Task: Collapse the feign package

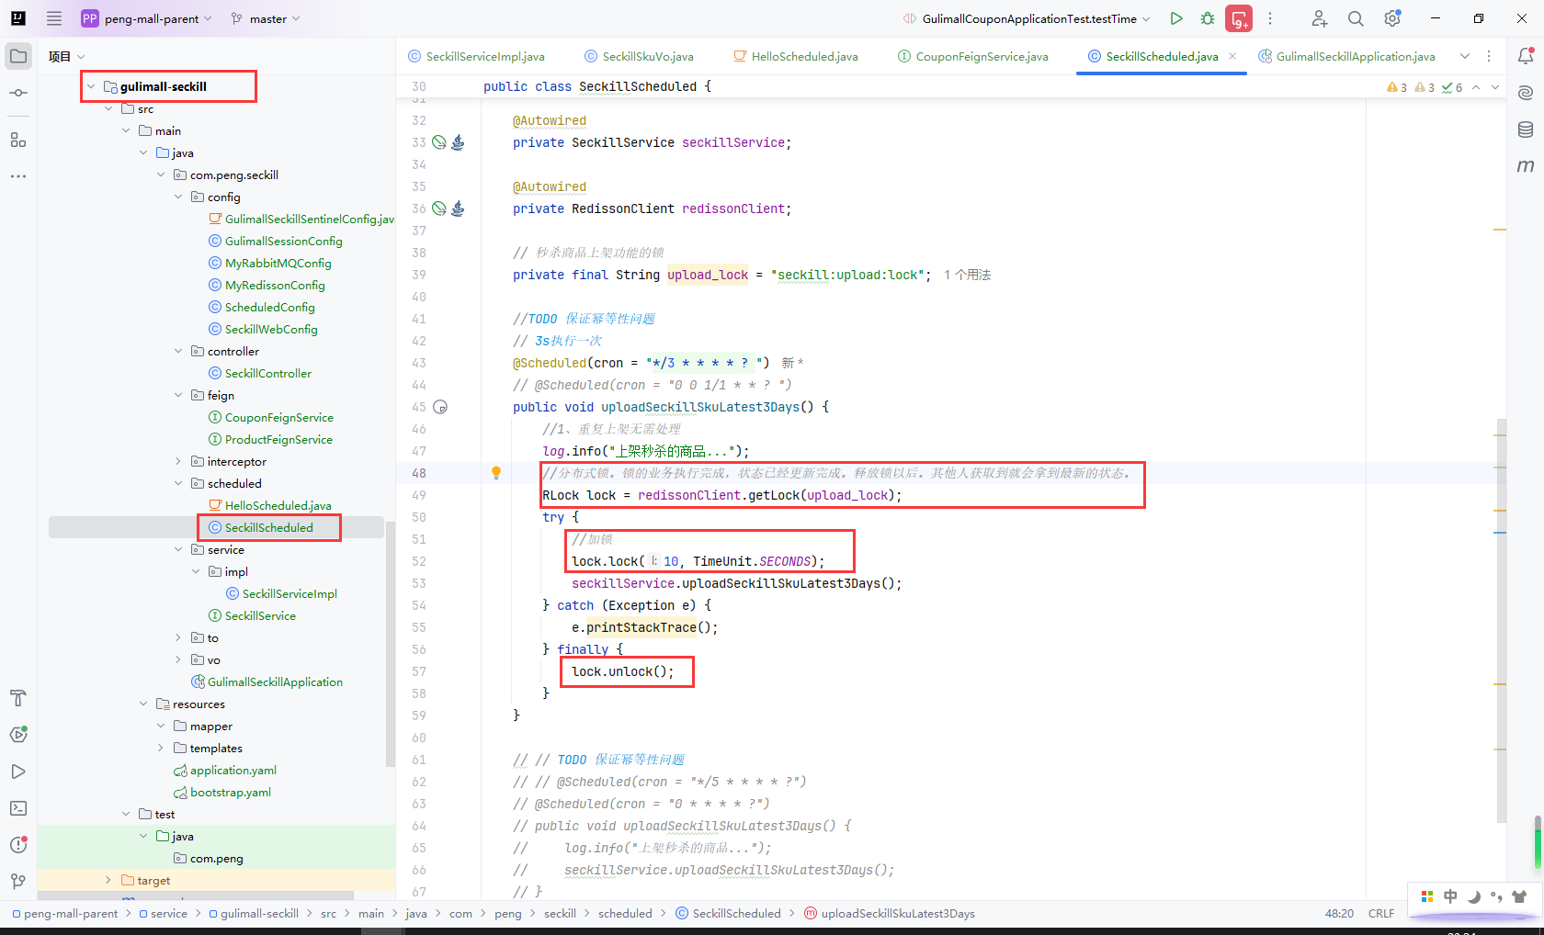Action: [178, 395]
